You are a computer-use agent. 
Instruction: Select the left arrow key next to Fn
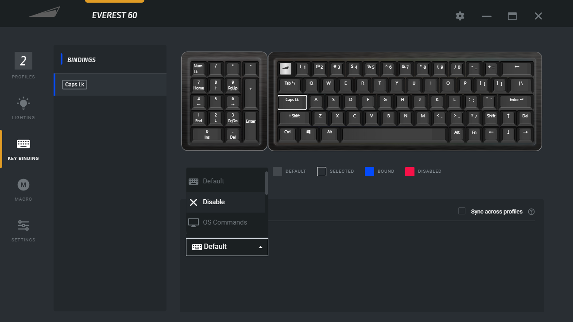pyautogui.click(x=491, y=134)
